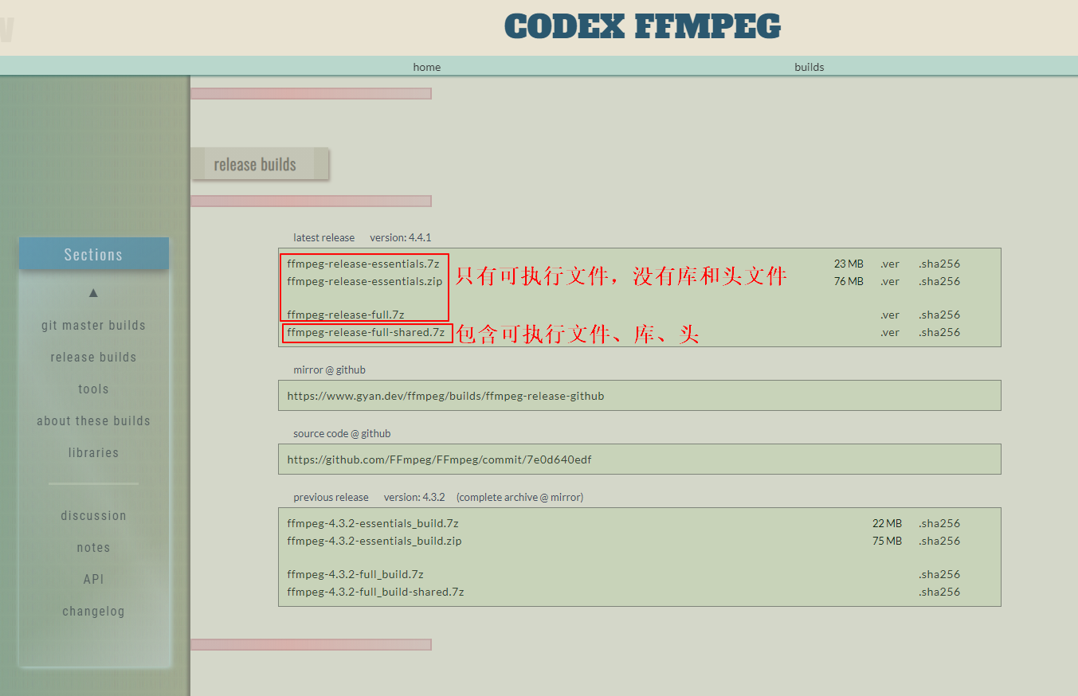Click 'version: 4.3.2' text

coord(414,497)
